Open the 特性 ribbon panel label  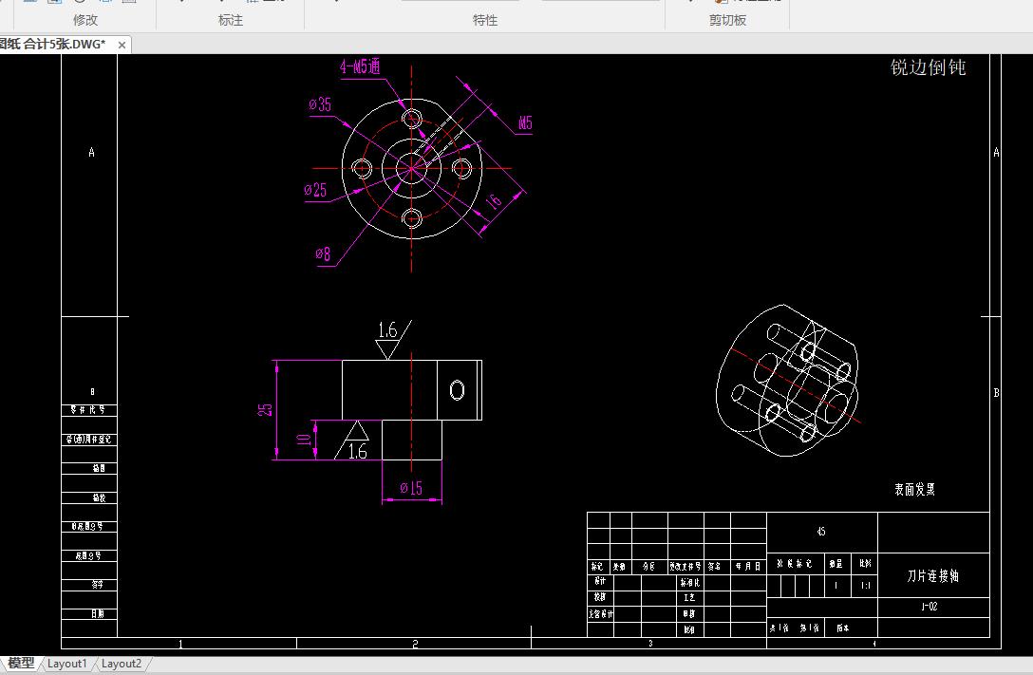tap(485, 21)
